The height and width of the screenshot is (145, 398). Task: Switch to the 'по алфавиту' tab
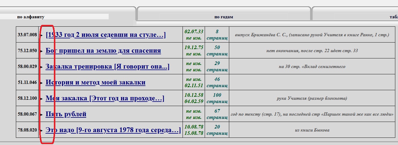(31, 17)
